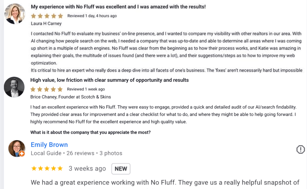Image resolution: width=307 pixels, height=189 pixels.
Task: Click the "High value, low friction" review title
Action: pos(110,80)
